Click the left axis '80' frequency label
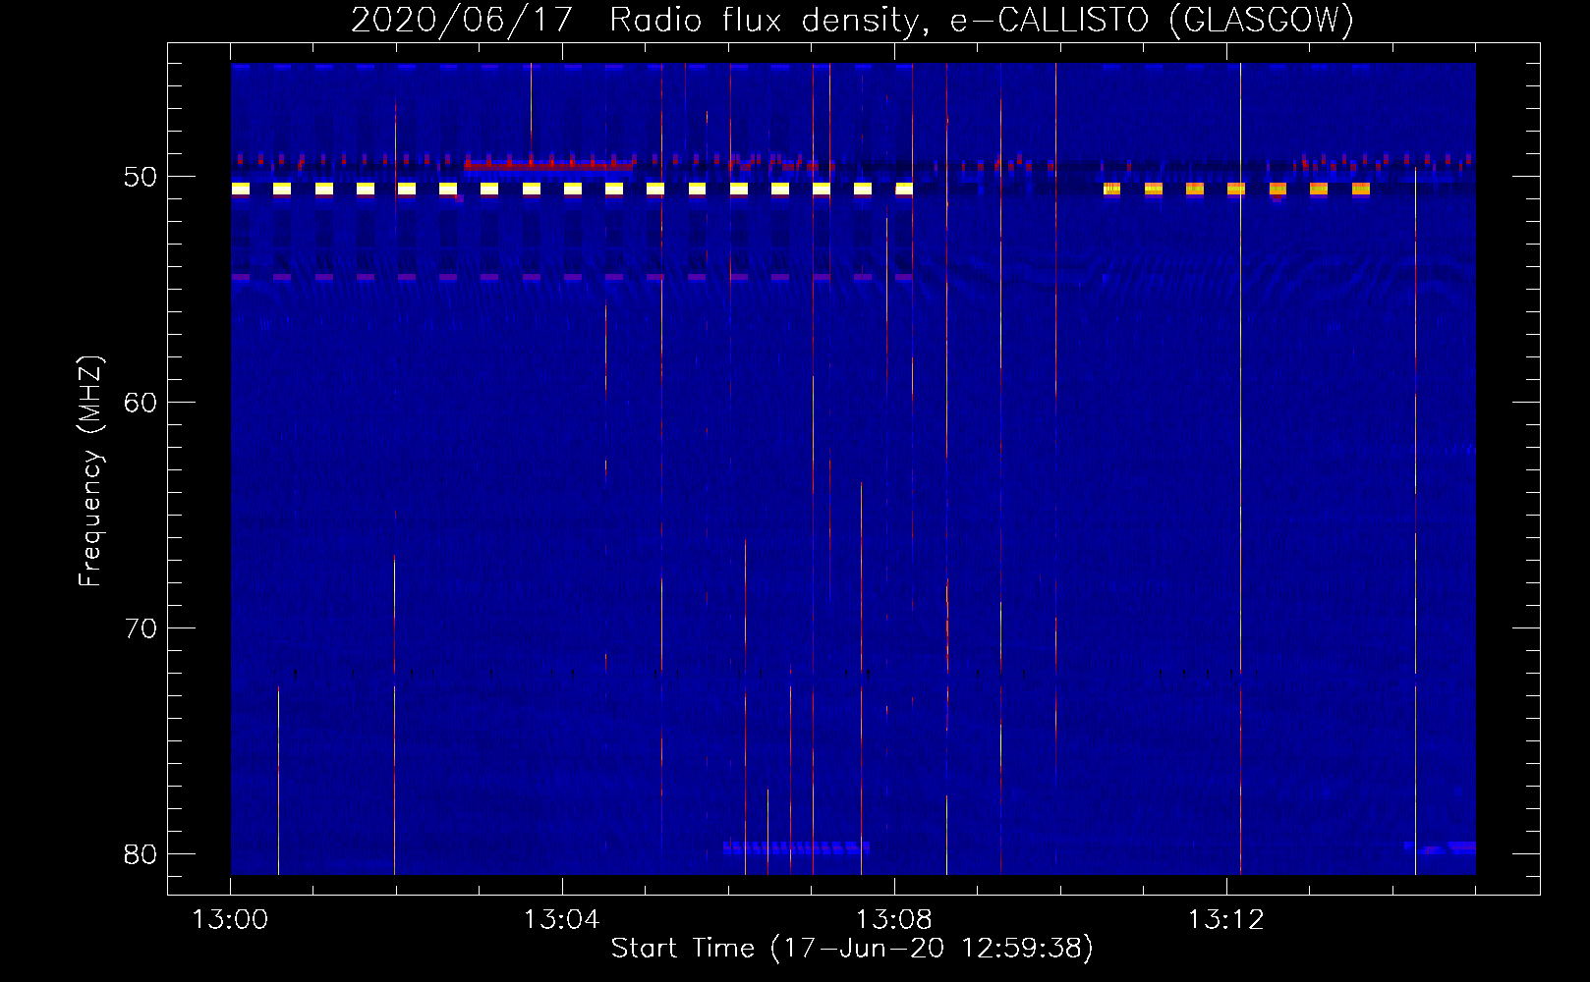 (141, 854)
